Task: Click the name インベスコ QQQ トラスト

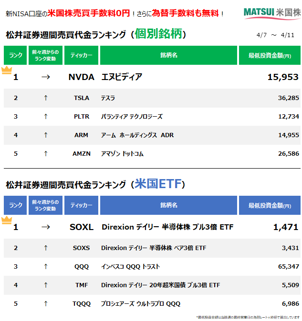Action: coord(130,267)
